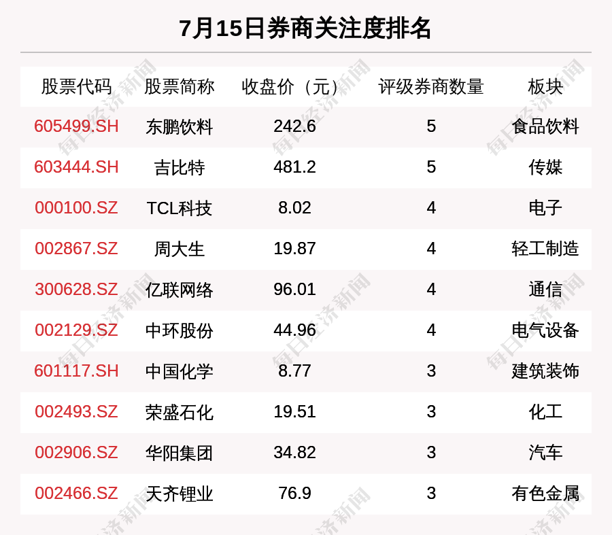The width and height of the screenshot is (612, 535).
Task: Click broker count 4 in 周大生 row
Action: 431,249
